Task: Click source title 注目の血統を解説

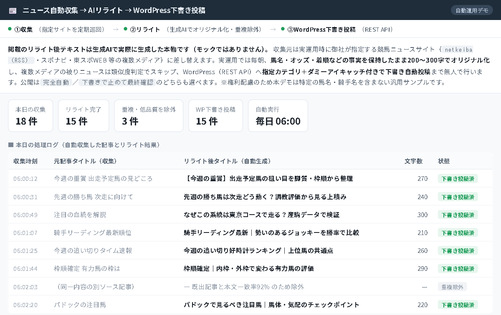Action: tap(80, 215)
